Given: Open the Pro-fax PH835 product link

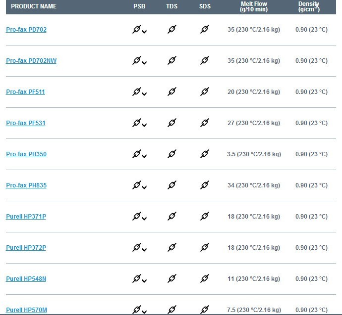Looking at the screenshot, I should click(26, 185).
